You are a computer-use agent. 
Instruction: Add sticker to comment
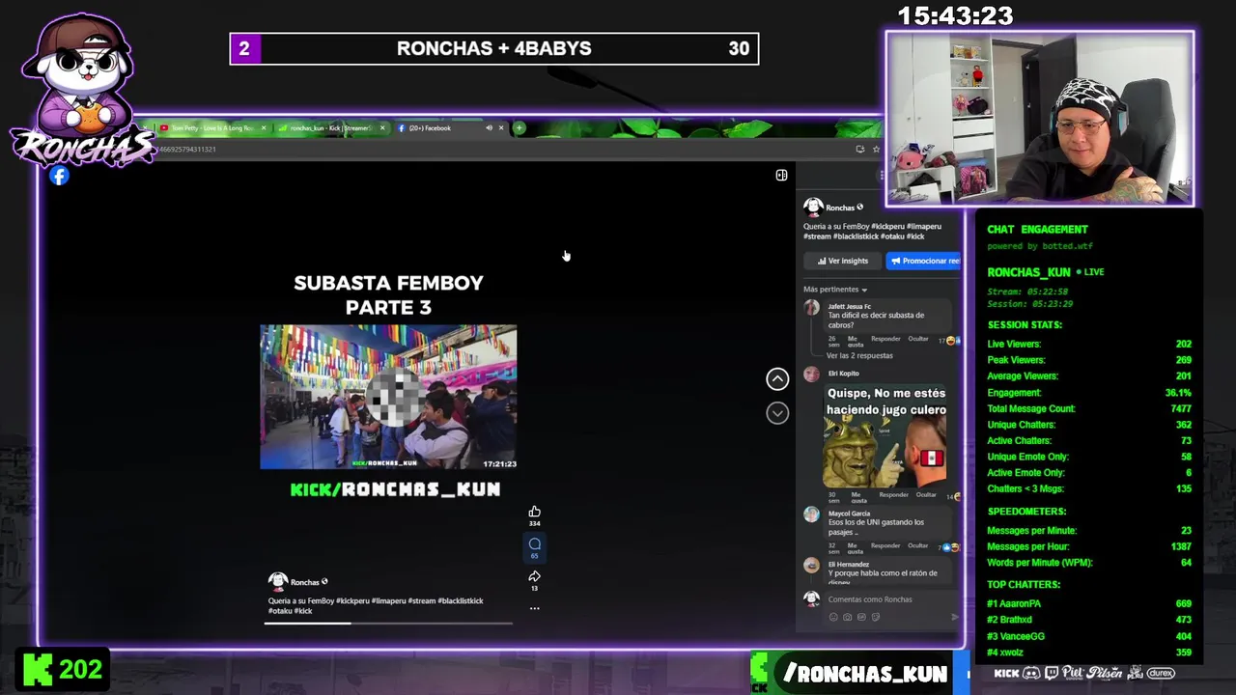[876, 617]
